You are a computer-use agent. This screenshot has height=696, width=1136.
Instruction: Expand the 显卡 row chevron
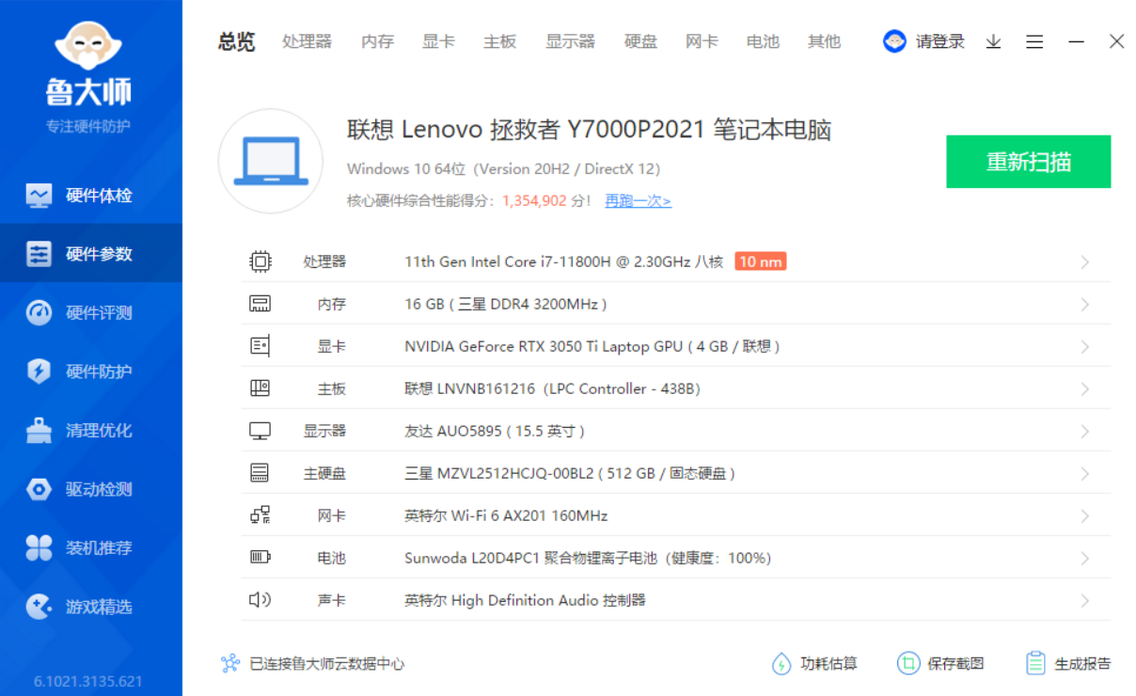1085,347
